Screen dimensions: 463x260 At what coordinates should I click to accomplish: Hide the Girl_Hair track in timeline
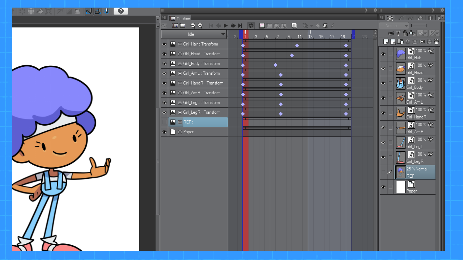[x=165, y=44]
